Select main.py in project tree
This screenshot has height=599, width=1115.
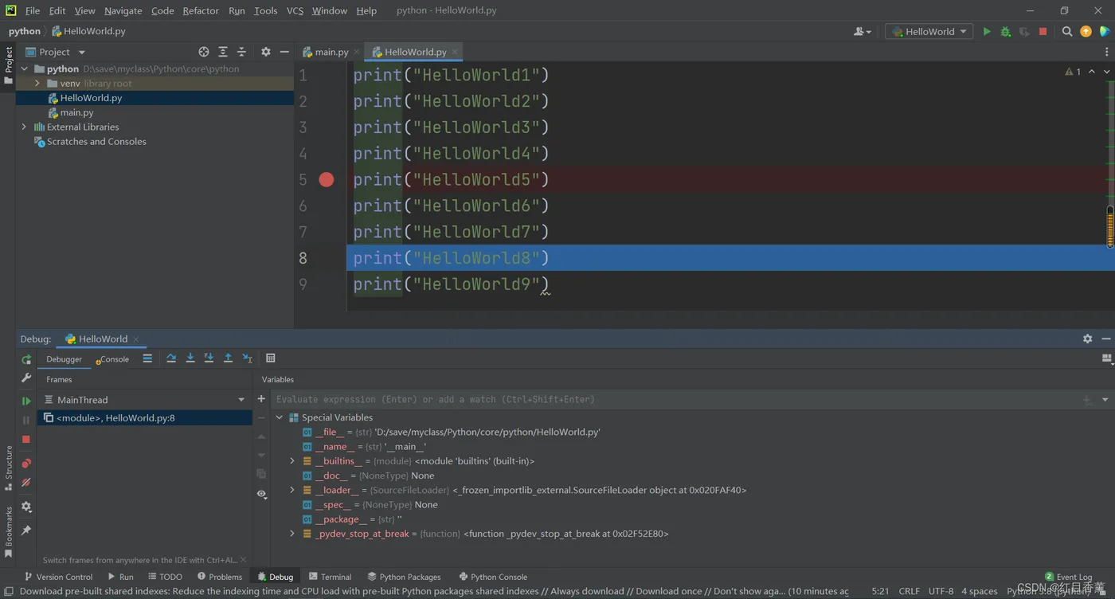tap(76, 112)
